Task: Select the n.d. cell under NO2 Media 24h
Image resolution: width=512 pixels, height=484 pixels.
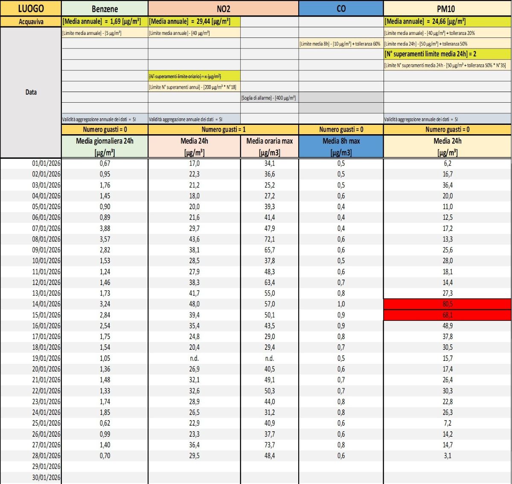Action: pos(194,358)
